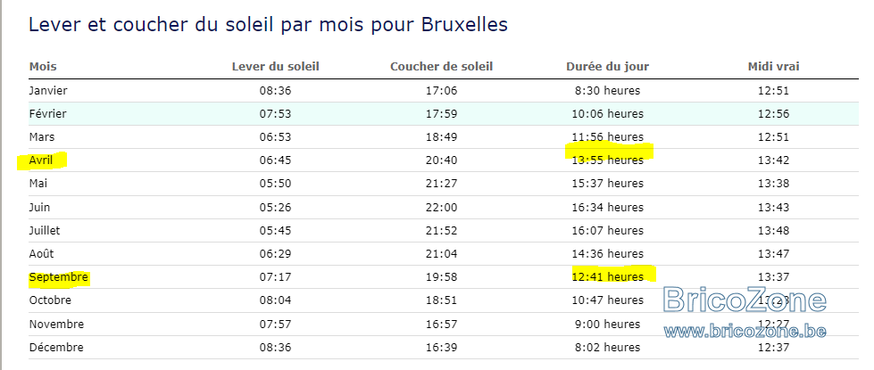Select the Durée du jour header

click(x=608, y=67)
